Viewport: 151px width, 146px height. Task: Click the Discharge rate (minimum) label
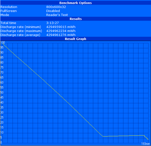21,27
